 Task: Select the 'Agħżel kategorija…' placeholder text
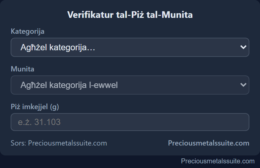58,48
